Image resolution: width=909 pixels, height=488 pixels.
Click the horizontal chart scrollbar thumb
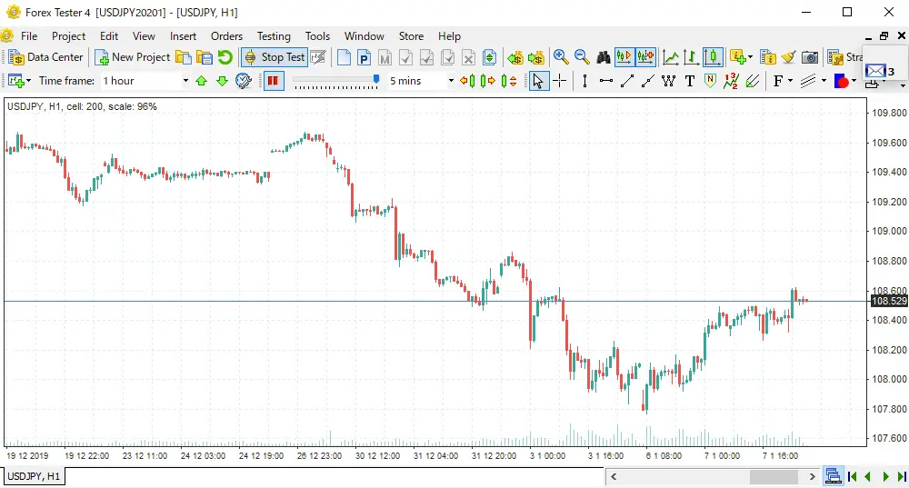774,476
